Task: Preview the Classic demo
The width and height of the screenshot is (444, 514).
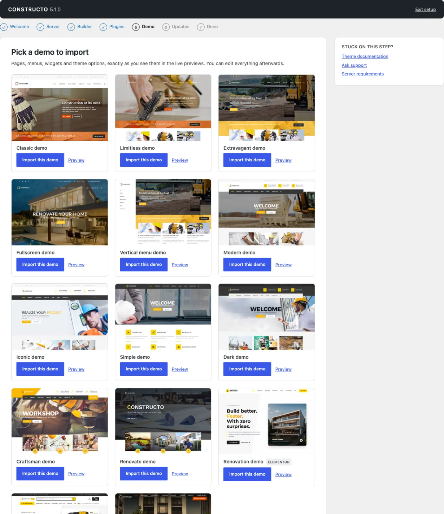Action: coord(76,160)
